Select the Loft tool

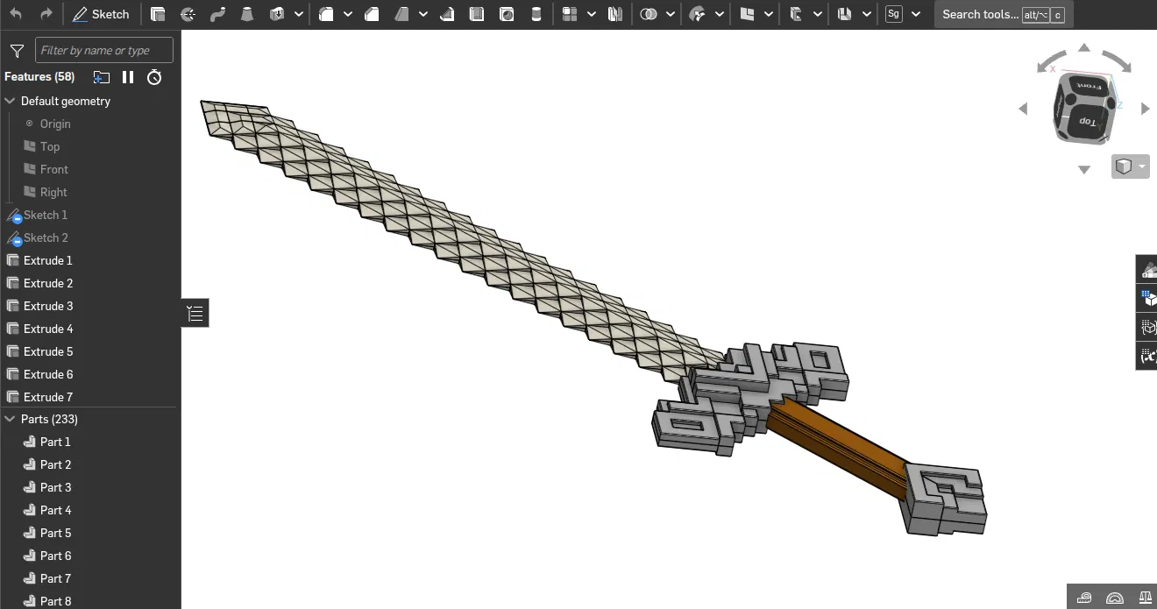(247, 14)
